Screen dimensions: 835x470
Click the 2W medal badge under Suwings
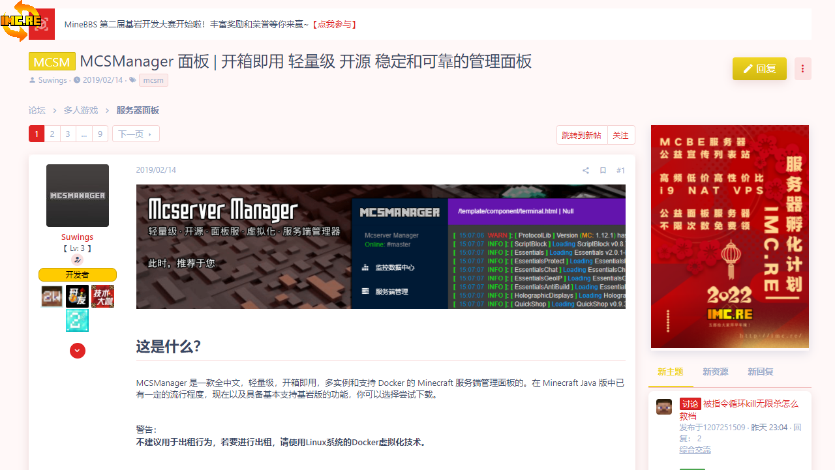52,297
